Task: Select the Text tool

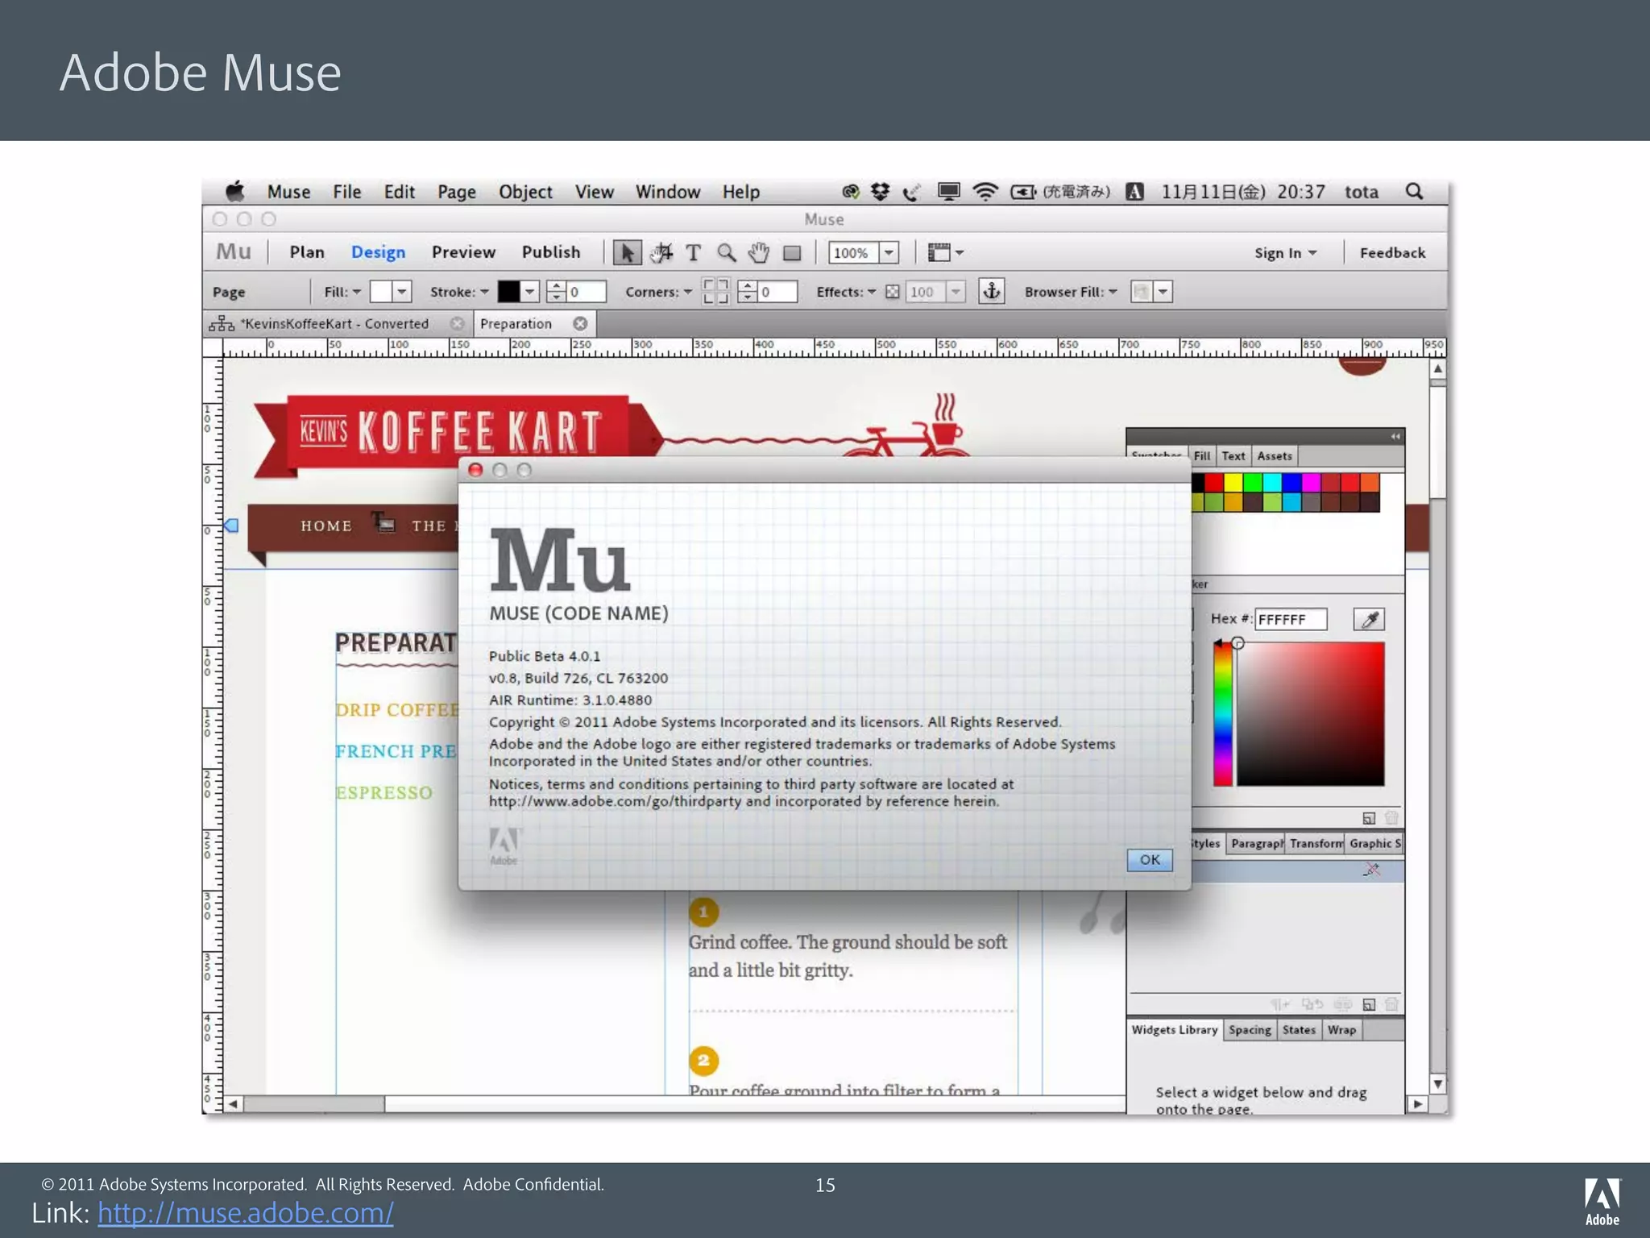Action: pyautogui.click(x=693, y=253)
